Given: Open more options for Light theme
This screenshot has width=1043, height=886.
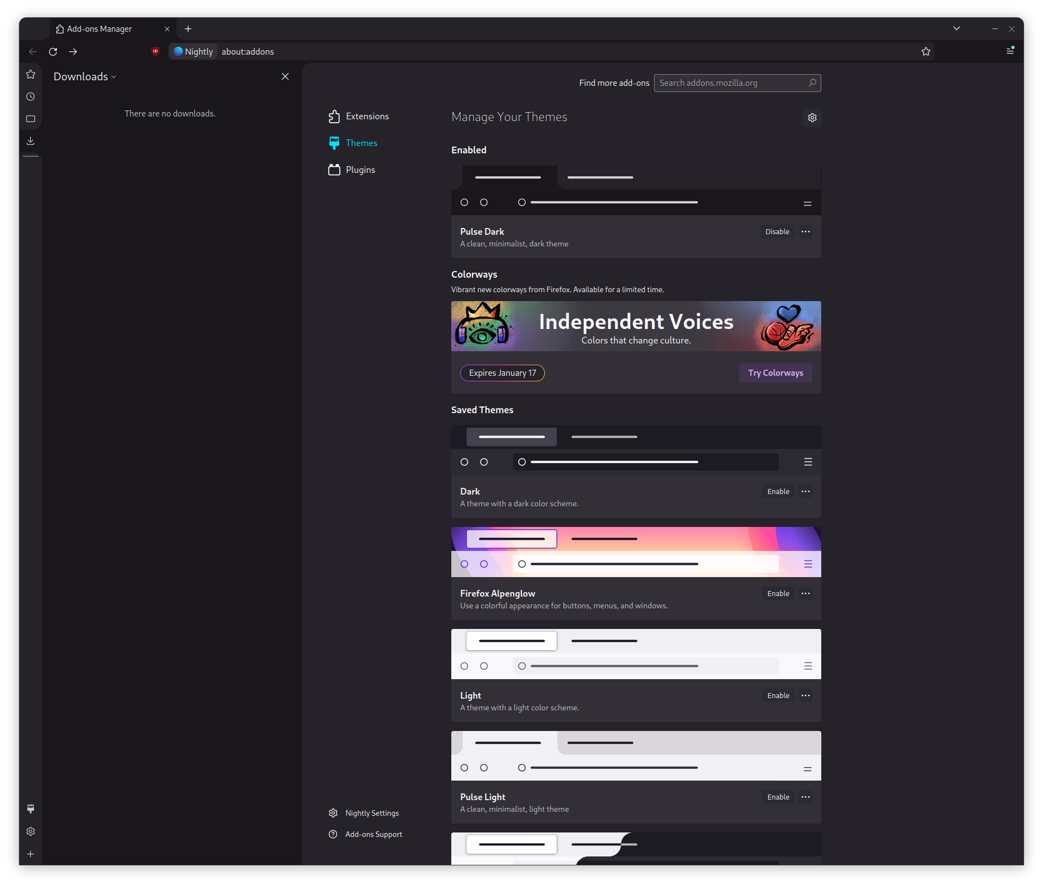Looking at the screenshot, I should pyautogui.click(x=806, y=695).
